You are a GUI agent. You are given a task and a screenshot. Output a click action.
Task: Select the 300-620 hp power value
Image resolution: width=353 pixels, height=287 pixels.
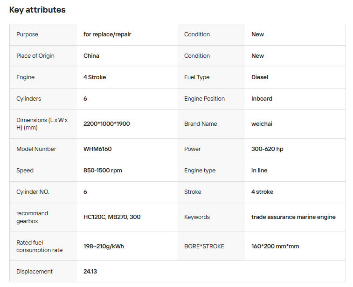(267, 149)
